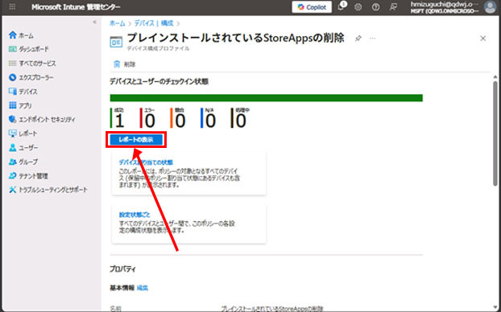Image resolution: width=501 pixels, height=312 pixels.
Task: Open アプリ in sidebar
Action: (x=20, y=105)
